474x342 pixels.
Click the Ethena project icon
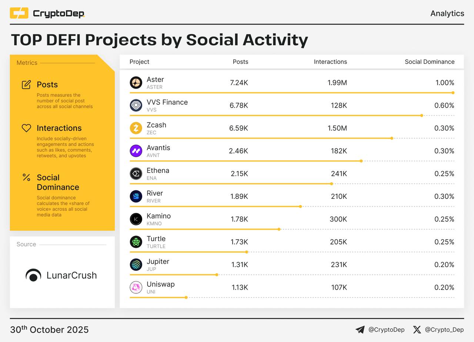tap(136, 174)
